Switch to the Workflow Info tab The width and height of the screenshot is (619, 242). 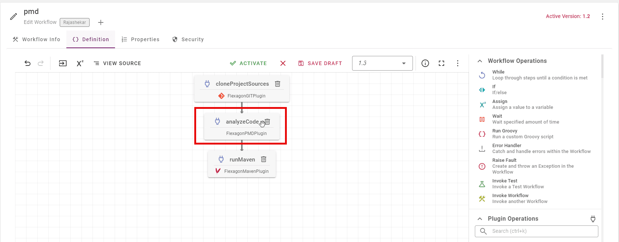36,39
